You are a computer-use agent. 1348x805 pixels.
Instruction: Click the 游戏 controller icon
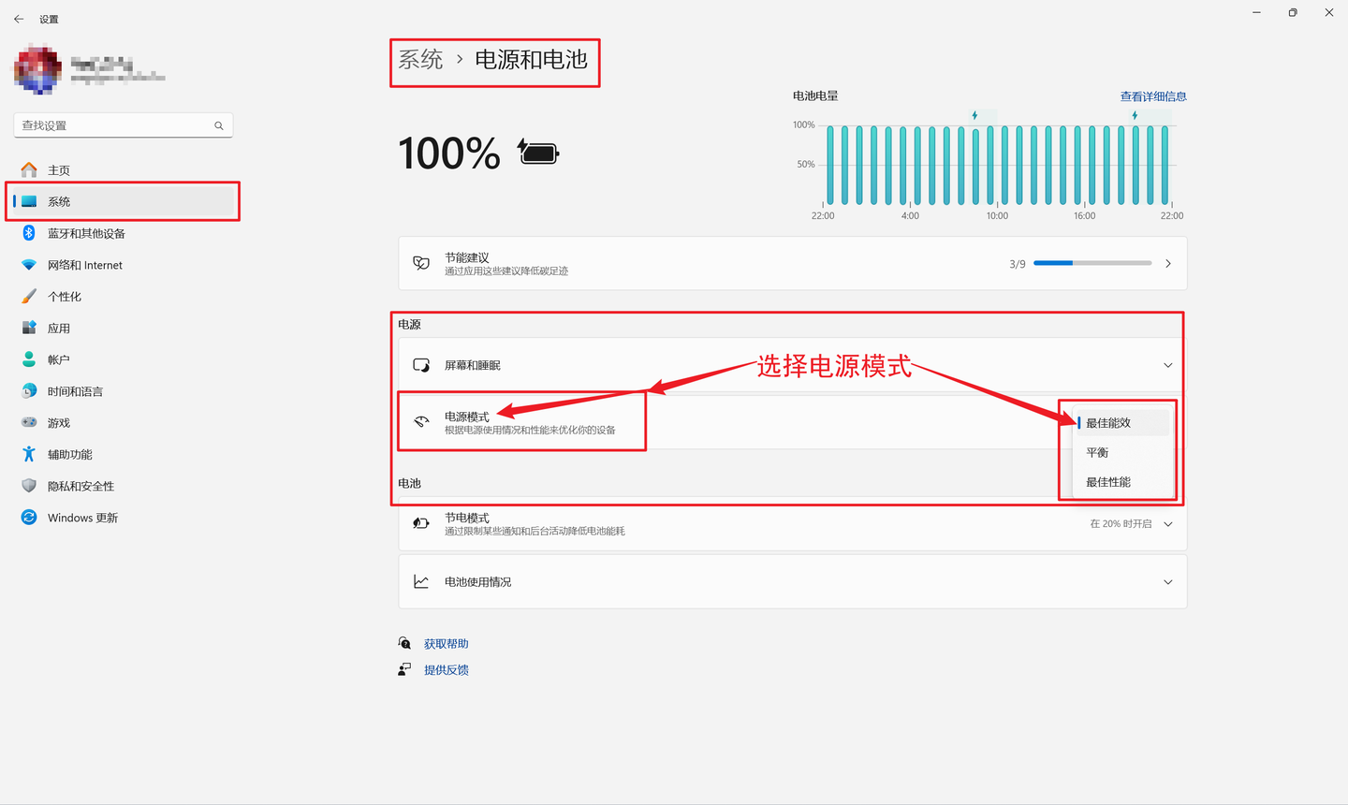(29, 423)
